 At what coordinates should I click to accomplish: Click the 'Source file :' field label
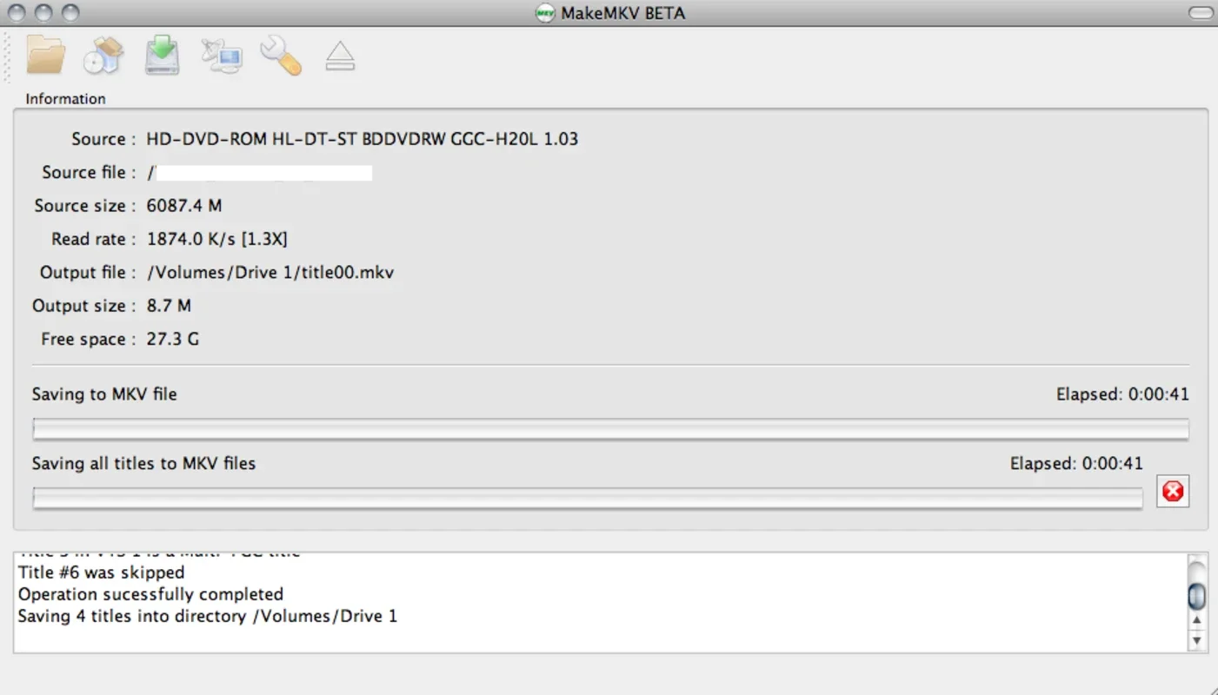(x=89, y=173)
